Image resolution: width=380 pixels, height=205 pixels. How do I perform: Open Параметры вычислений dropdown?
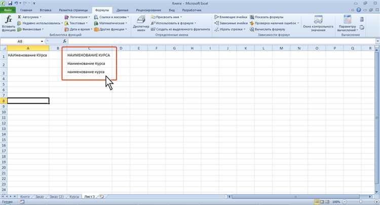click(x=348, y=23)
